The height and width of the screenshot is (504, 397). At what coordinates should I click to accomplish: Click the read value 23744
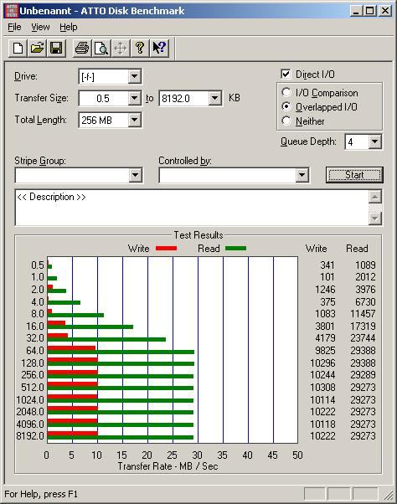[x=363, y=338]
